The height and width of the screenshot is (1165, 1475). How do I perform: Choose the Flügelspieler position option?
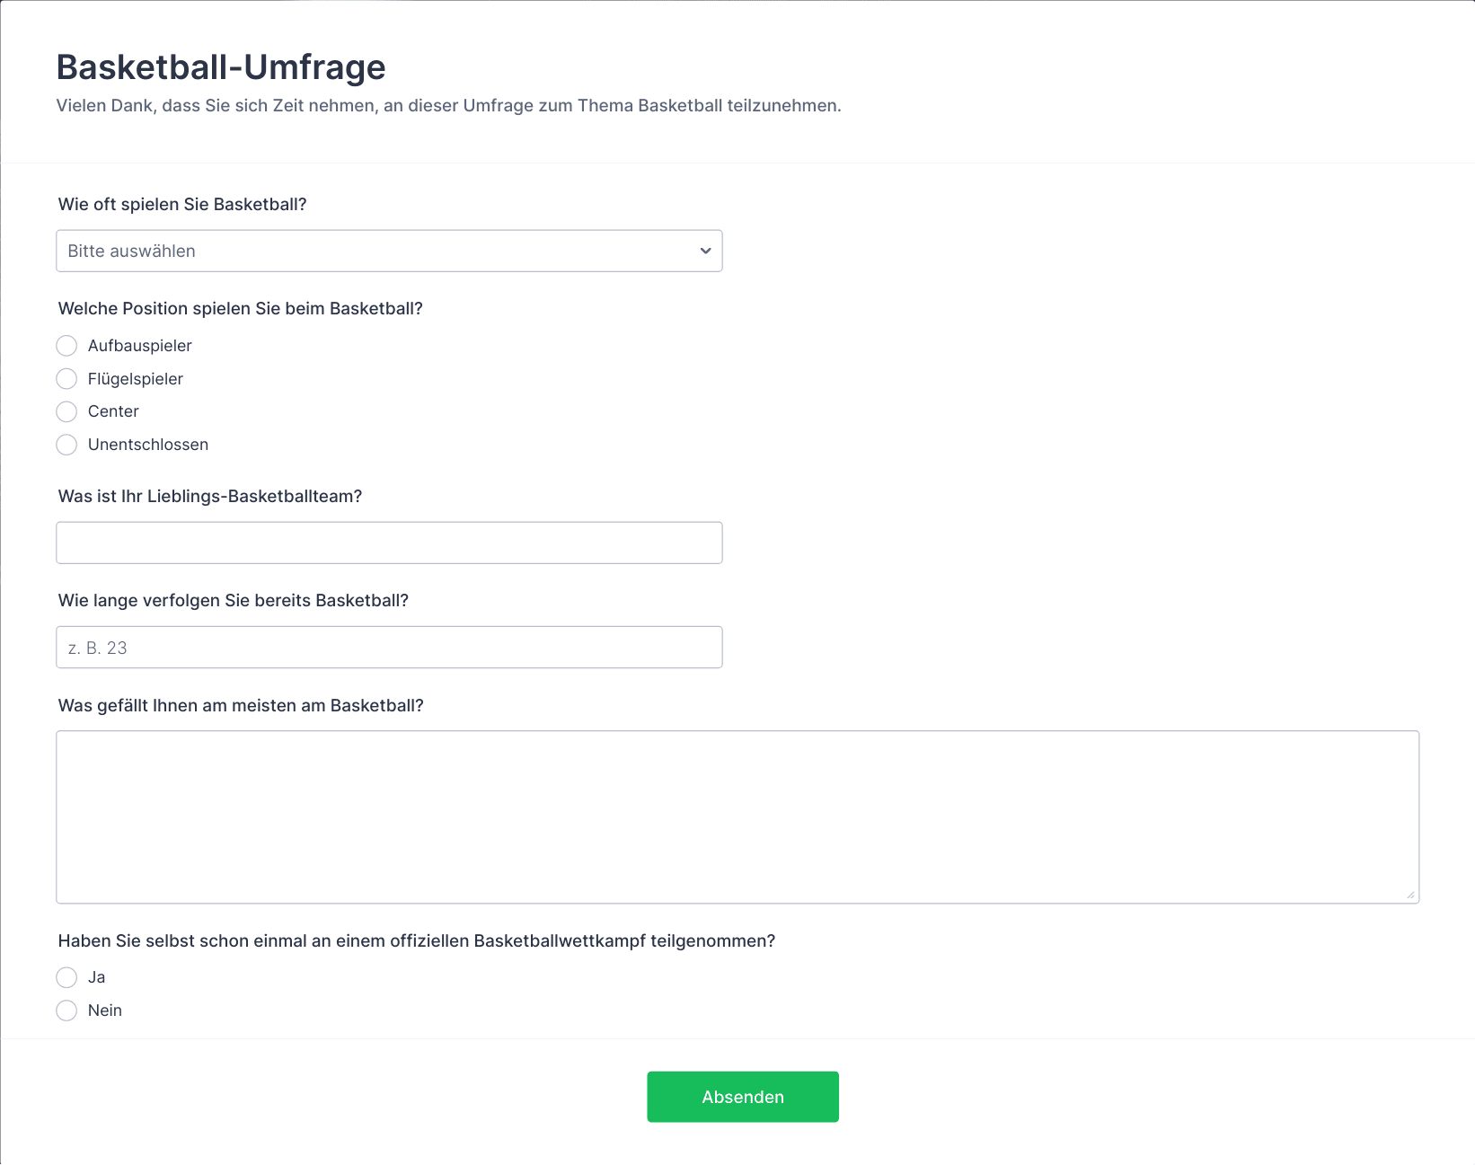[66, 379]
